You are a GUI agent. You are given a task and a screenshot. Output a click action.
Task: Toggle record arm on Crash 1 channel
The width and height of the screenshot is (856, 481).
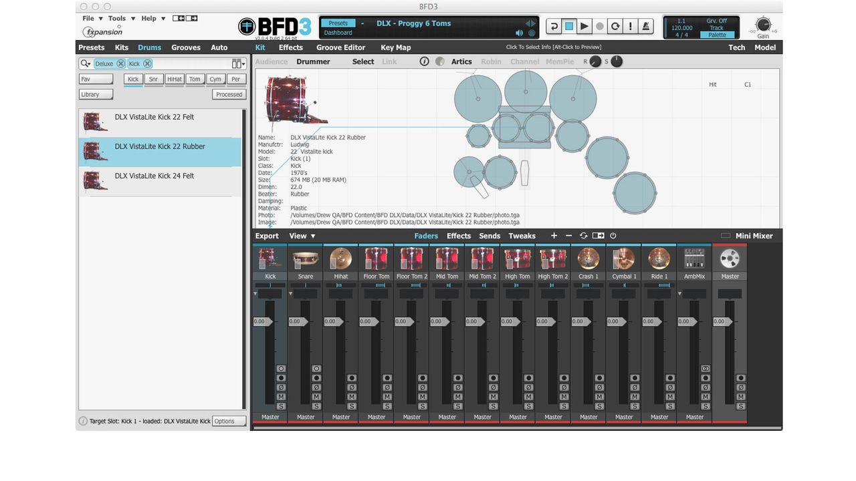click(x=600, y=378)
